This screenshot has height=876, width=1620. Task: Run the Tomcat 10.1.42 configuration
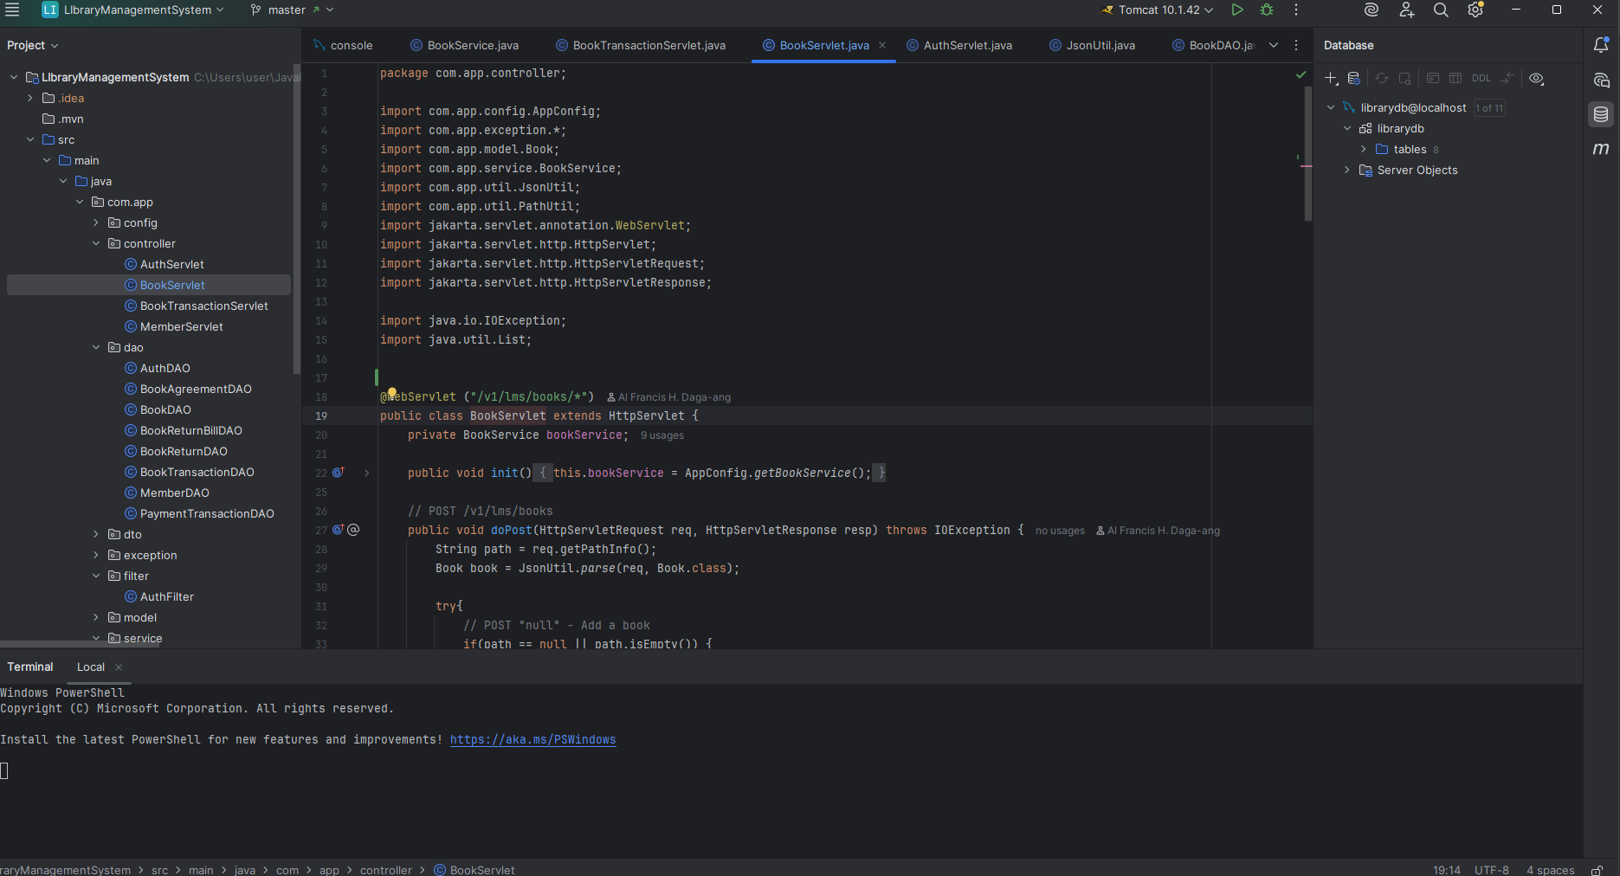click(x=1237, y=10)
